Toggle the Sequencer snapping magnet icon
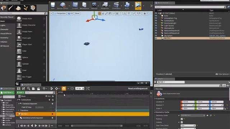 64,89
